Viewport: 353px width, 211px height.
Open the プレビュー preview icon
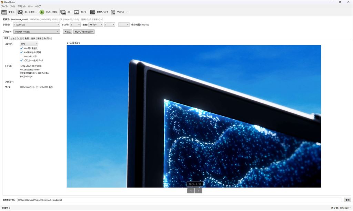click(77, 12)
